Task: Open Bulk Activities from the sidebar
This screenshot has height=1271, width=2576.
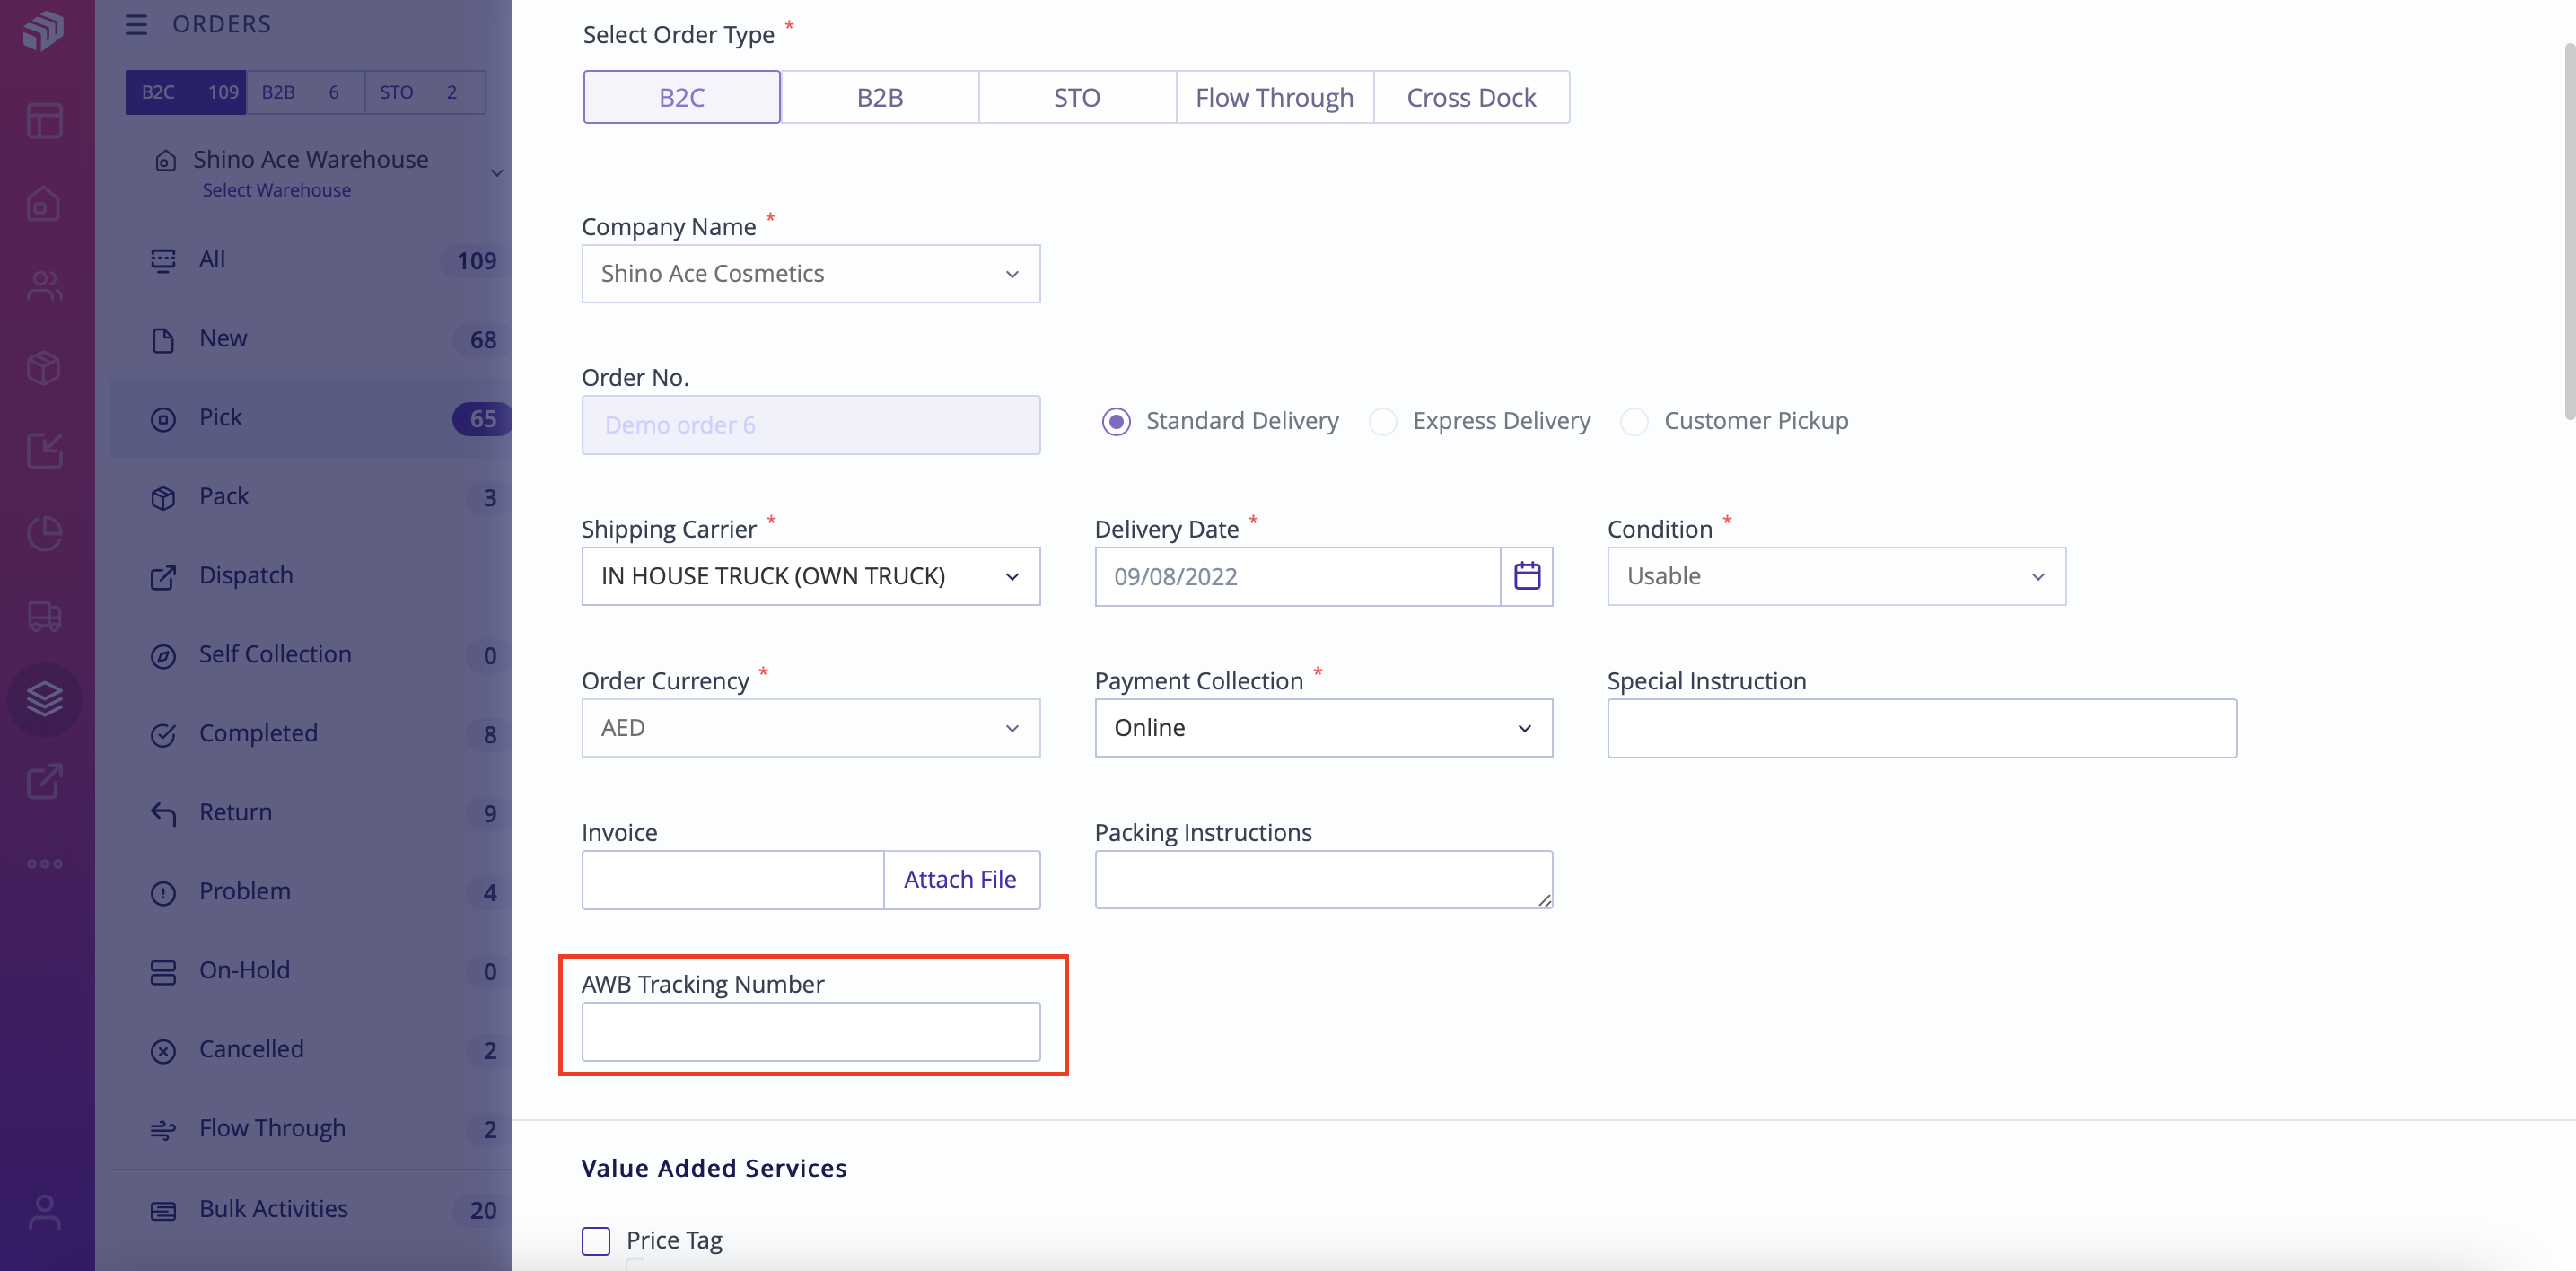Action: click(x=272, y=1209)
